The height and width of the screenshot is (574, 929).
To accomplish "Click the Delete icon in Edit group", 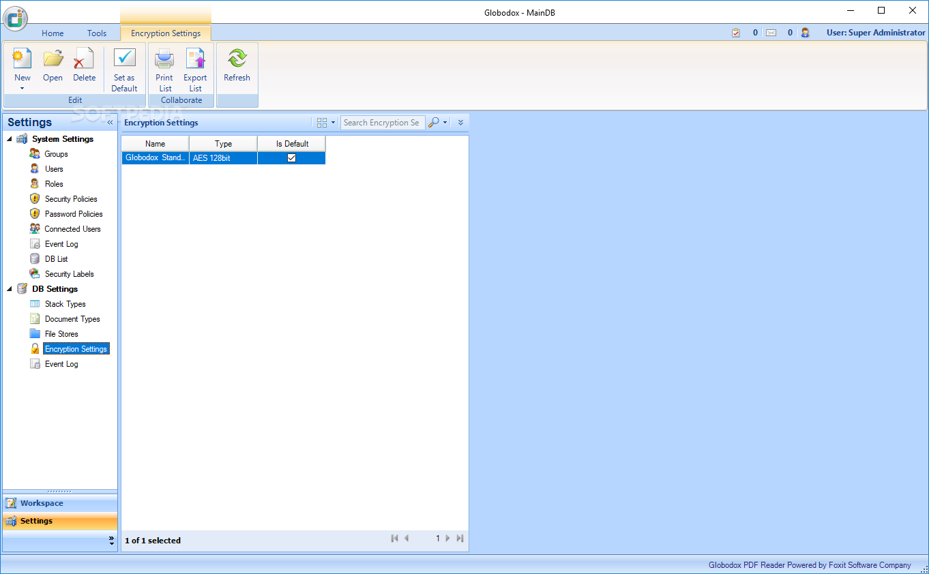I will 84,59.
